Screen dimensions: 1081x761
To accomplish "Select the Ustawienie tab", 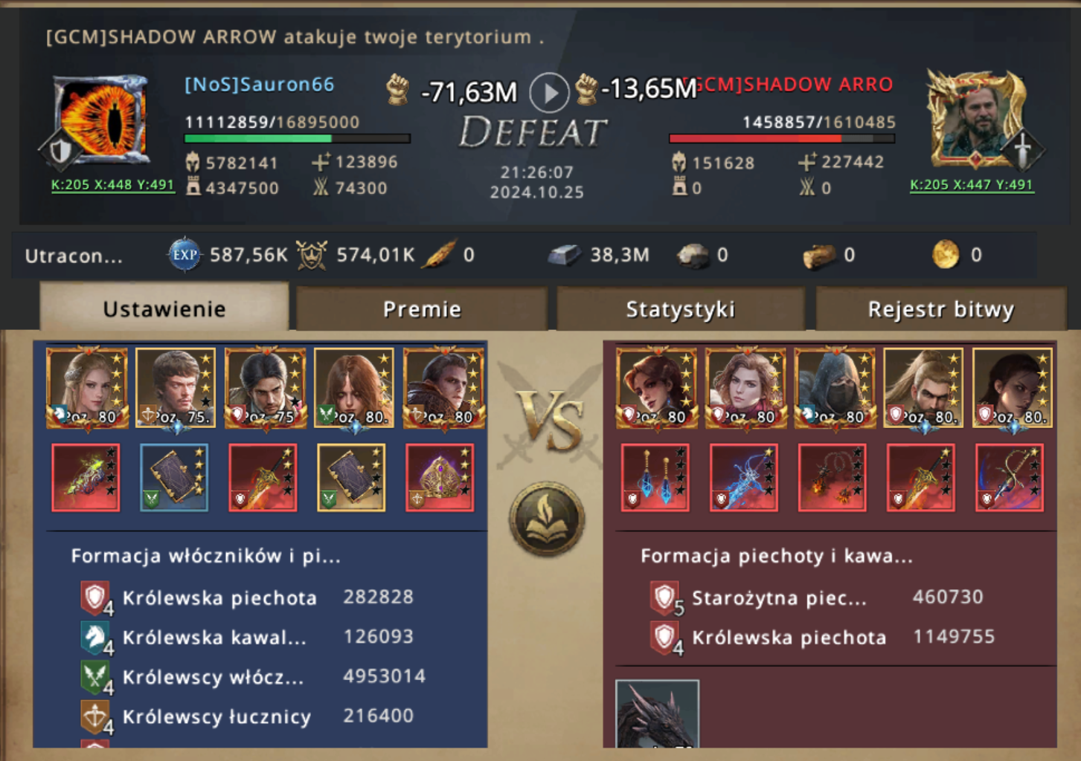I will click(x=164, y=308).
